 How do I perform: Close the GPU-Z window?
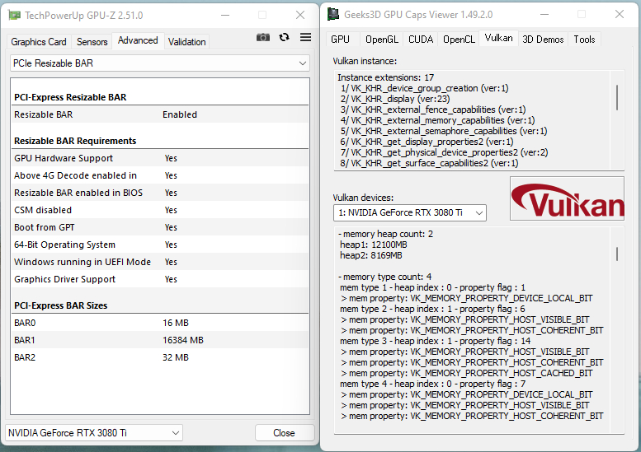point(300,15)
